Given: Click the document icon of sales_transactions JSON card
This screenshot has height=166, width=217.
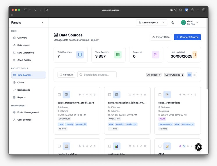Looking at the screenshot, I should click(167, 94).
